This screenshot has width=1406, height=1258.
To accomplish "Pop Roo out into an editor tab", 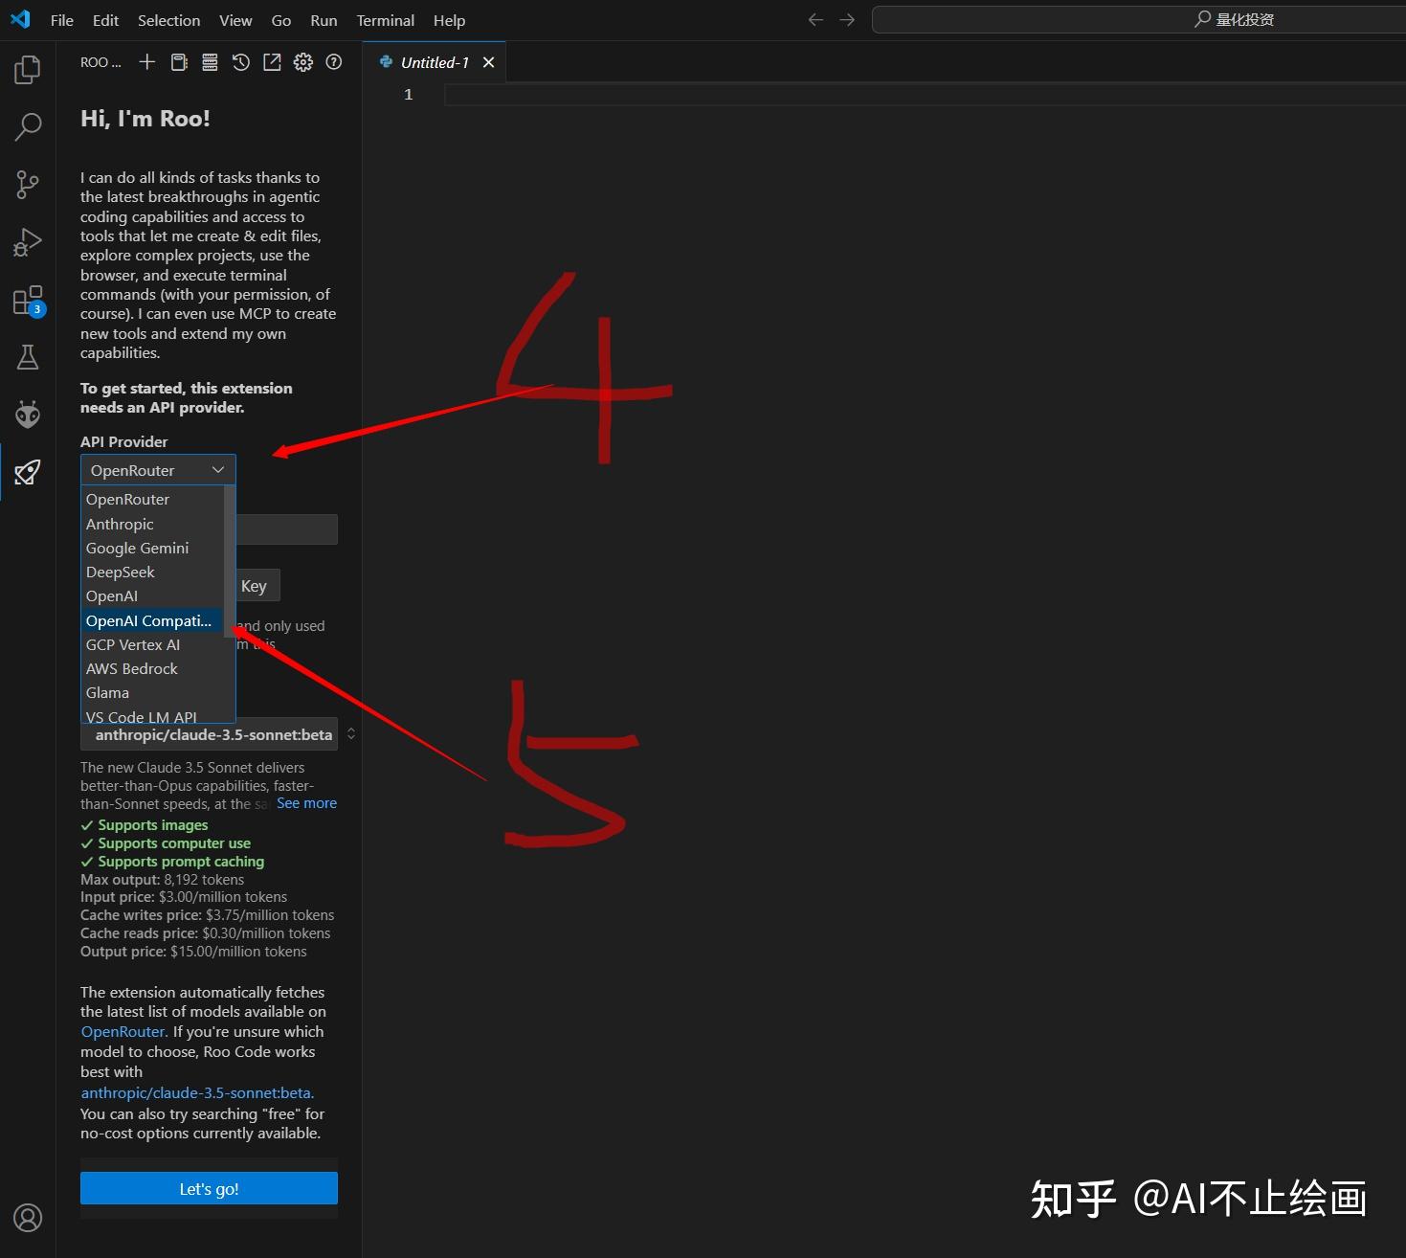I will coord(272,62).
